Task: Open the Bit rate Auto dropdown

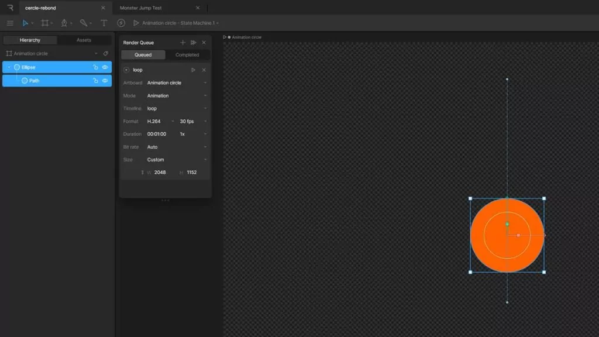Action: click(205, 147)
